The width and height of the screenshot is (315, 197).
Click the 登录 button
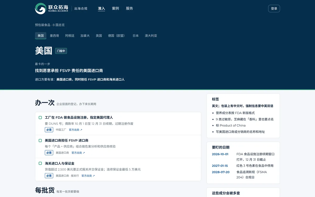pyautogui.click(x=274, y=8)
